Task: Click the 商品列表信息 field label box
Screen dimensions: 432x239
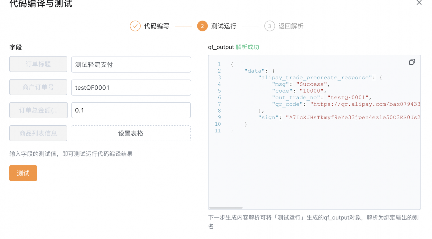Action: (x=38, y=133)
